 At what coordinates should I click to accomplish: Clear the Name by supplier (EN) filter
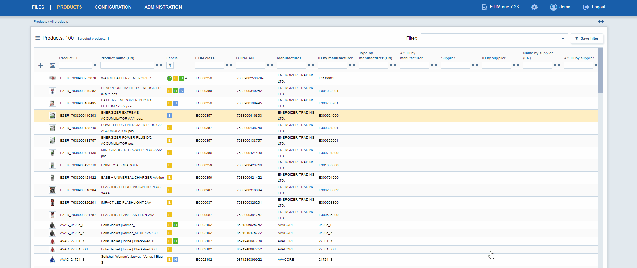click(x=555, y=65)
